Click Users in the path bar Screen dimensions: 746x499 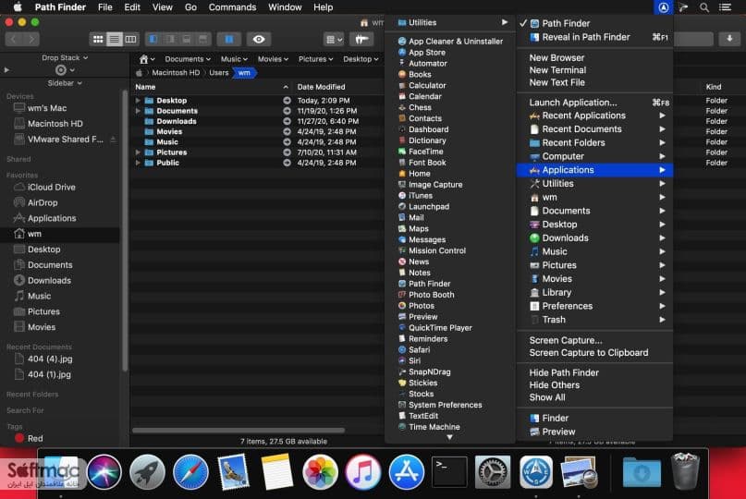[219, 73]
